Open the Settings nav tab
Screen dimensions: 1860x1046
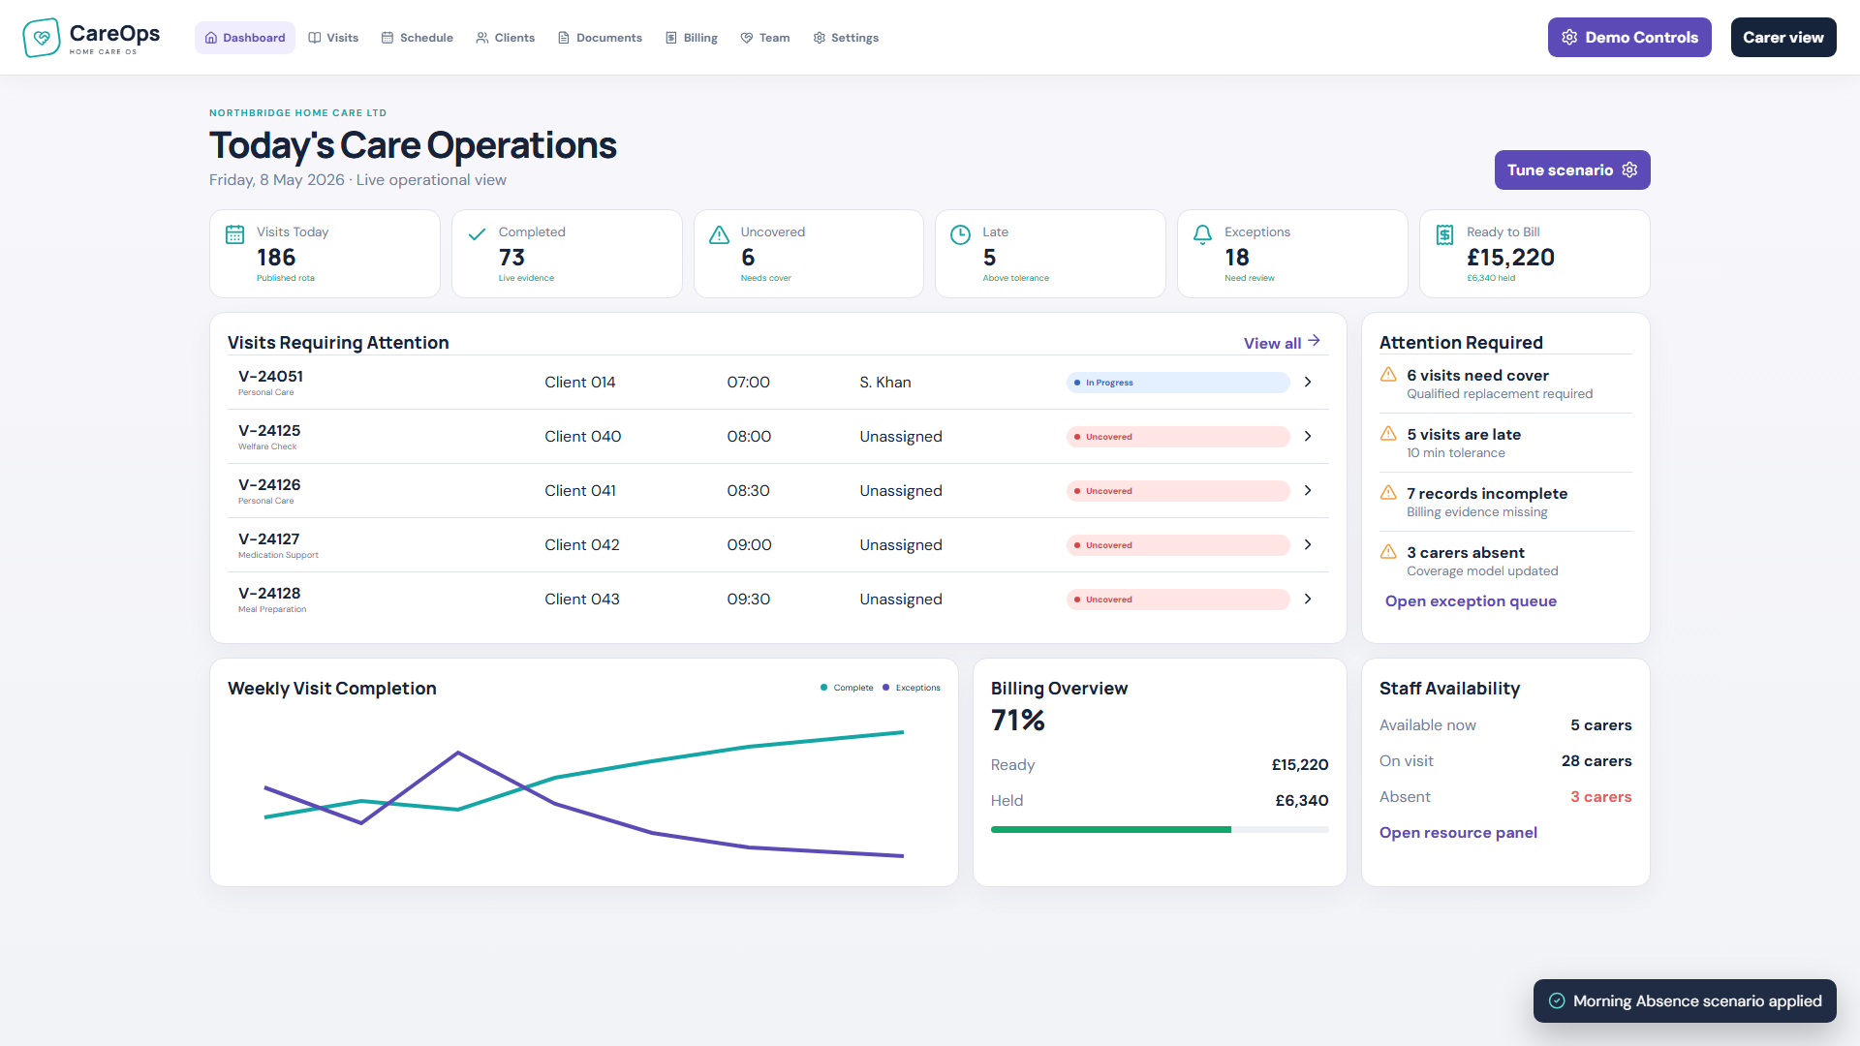[x=846, y=38]
